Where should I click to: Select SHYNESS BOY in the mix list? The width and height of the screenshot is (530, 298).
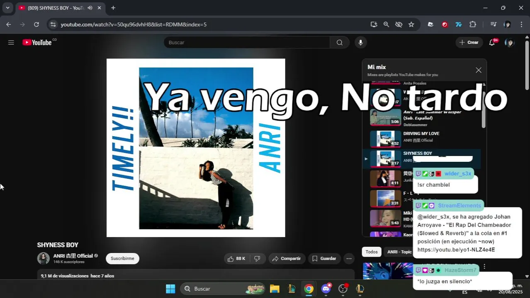point(421,159)
